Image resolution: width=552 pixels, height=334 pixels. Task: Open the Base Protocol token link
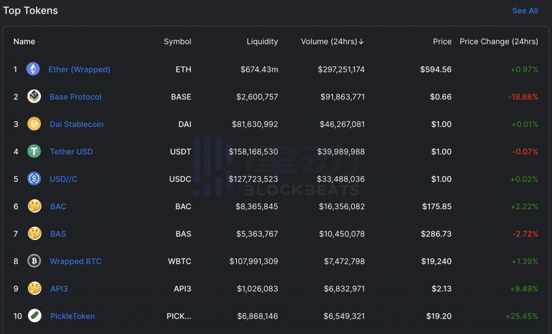tap(75, 97)
